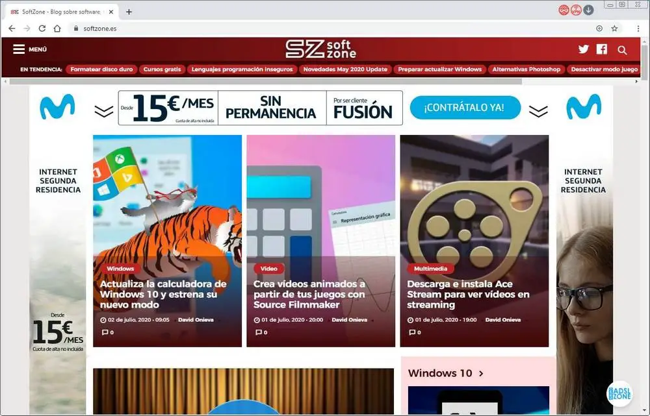Open the hamburger MENÚ icon
The image size is (650, 416).
click(x=19, y=49)
